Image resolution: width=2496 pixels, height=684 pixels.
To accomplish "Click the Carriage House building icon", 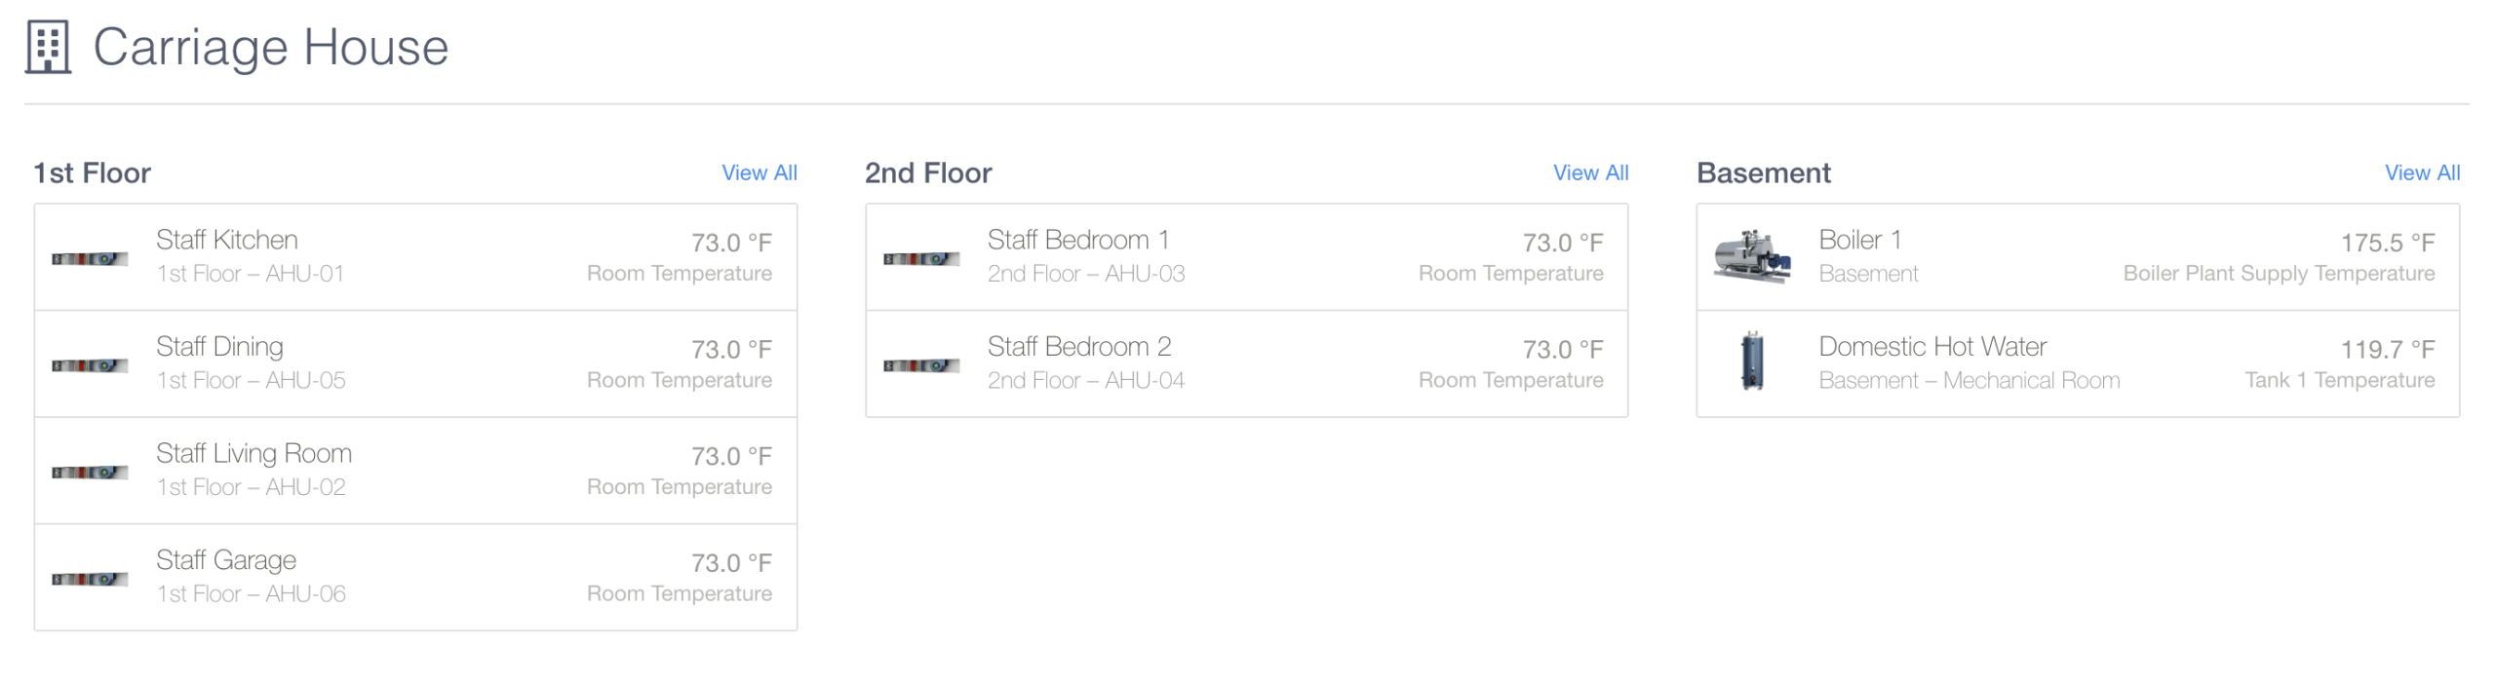I will tap(48, 47).
